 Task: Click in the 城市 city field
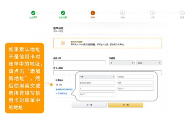135,83
